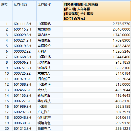Select stock code 600221.SH
This screenshot has width=131, height=131.
coord(22,40)
